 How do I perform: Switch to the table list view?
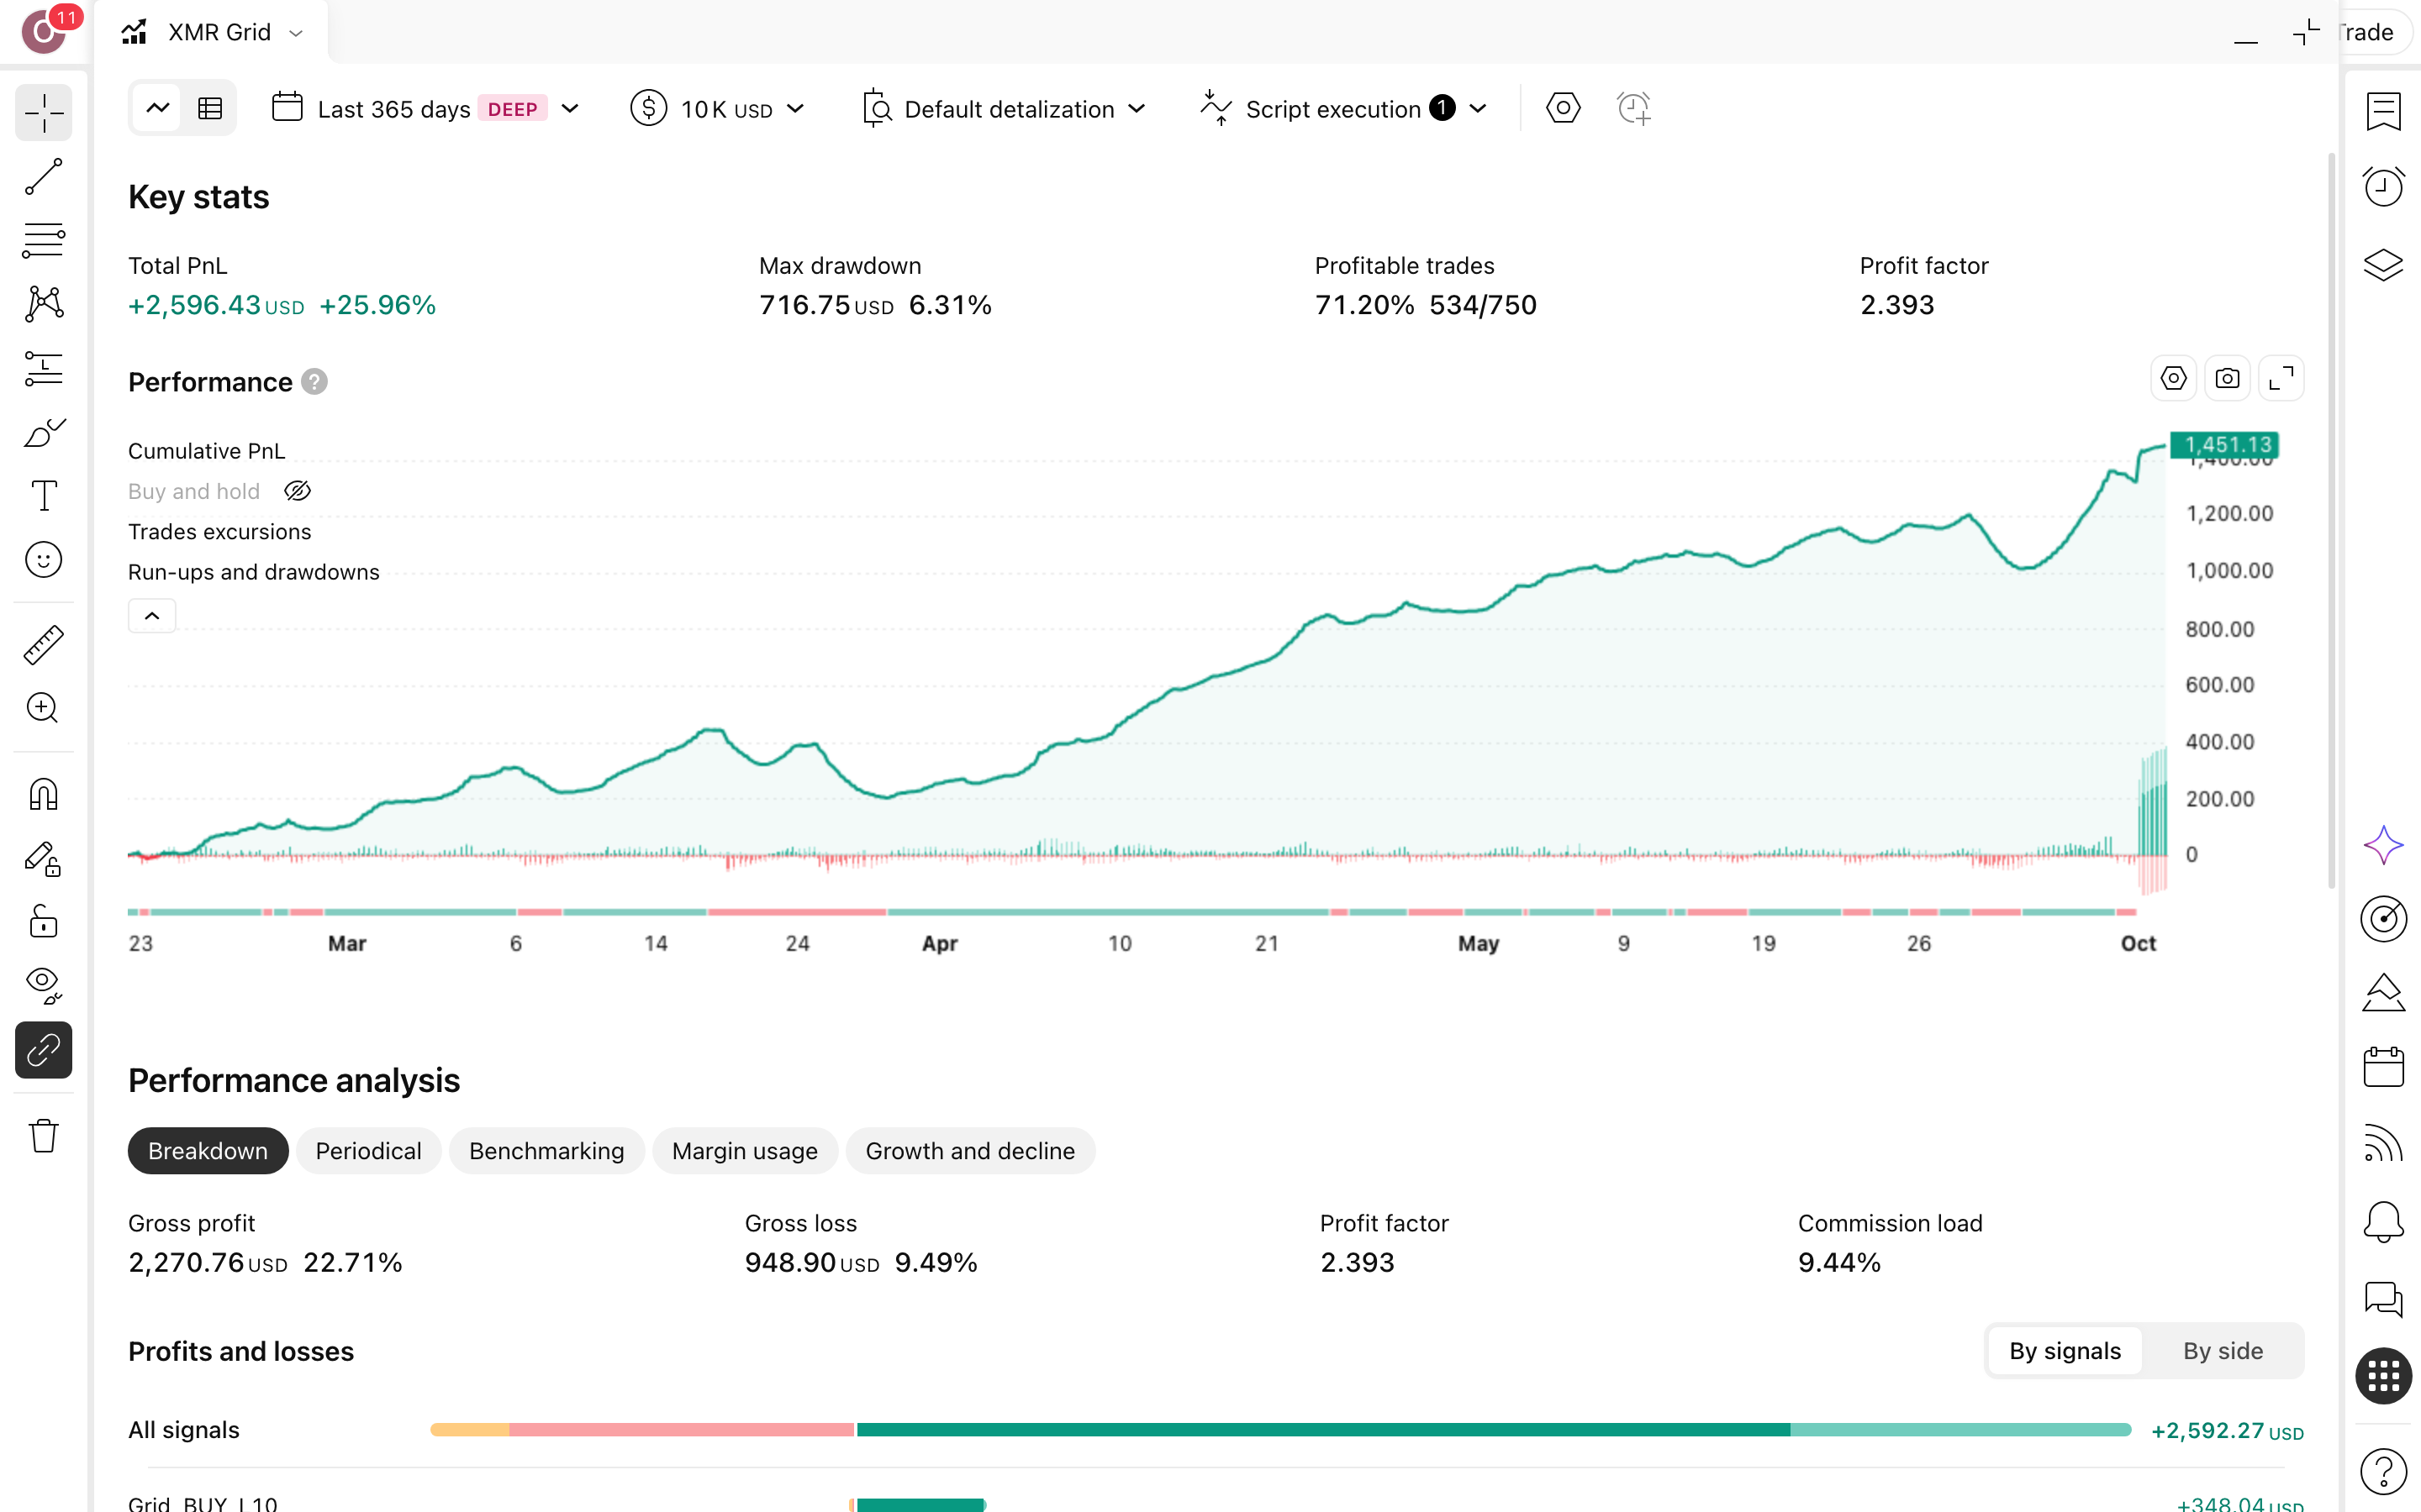[x=210, y=108]
